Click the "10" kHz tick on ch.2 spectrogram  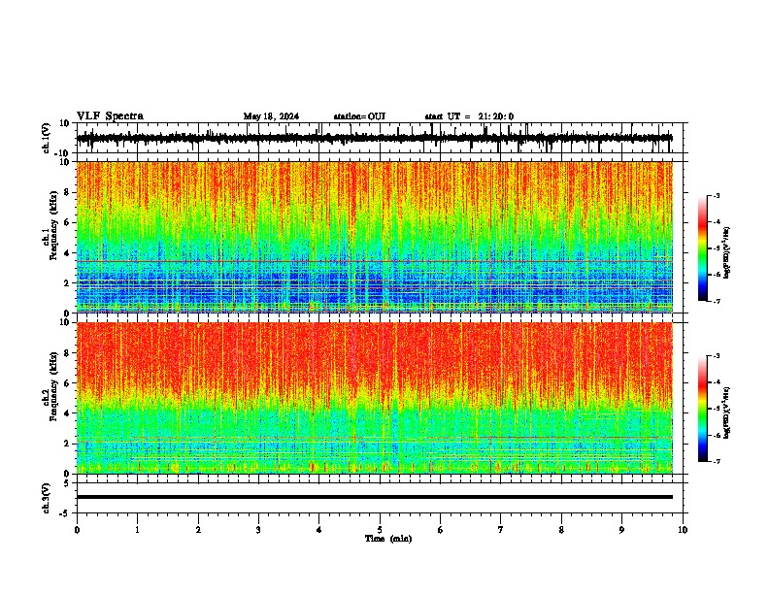click(65, 322)
